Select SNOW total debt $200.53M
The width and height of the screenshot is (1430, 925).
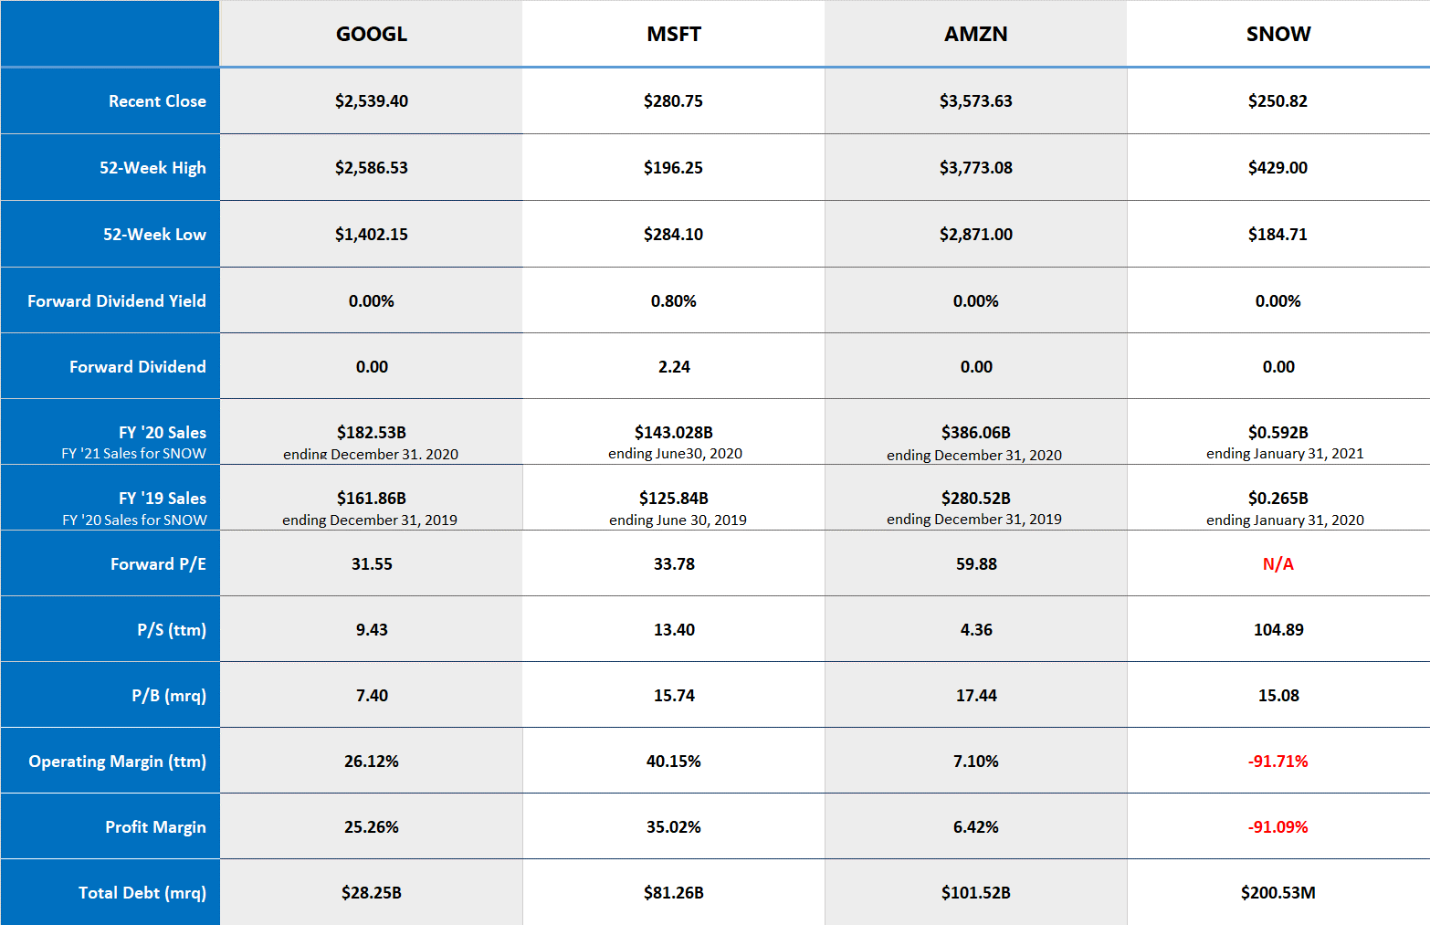1278,893
